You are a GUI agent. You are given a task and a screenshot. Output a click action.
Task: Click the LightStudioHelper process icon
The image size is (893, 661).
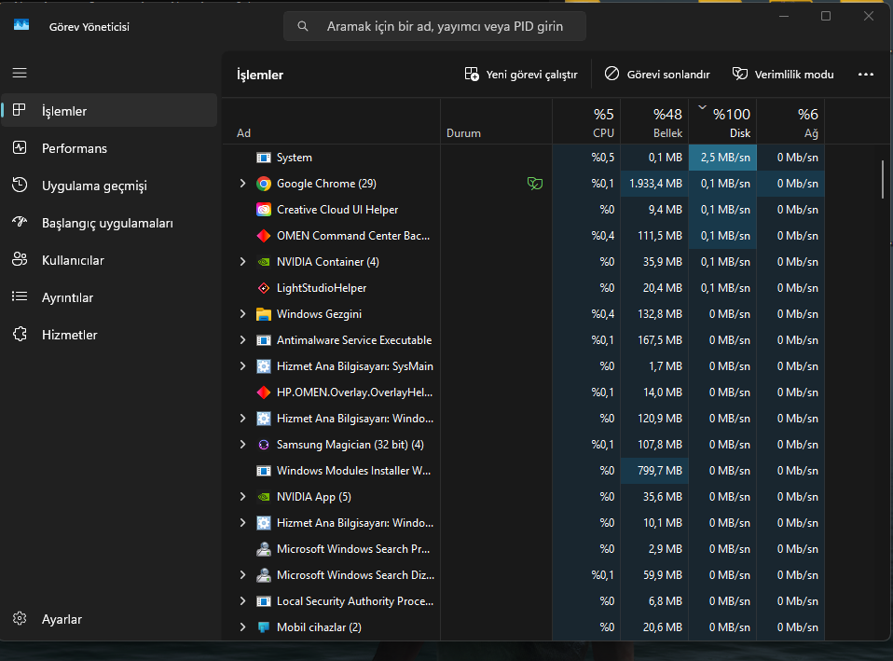point(263,288)
